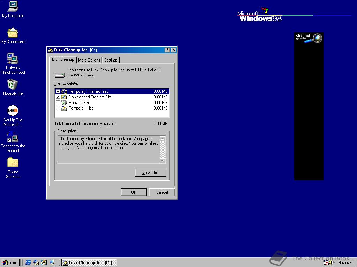This screenshot has width=357, height=267.
Task: Click Recycle Bin 0.00 MB size value
Action: (x=160, y=103)
